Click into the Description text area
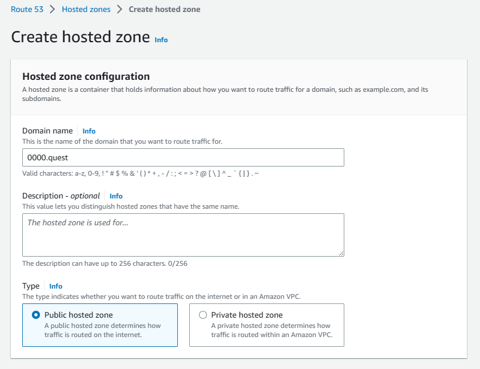480x369 pixels. [x=182, y=234]
